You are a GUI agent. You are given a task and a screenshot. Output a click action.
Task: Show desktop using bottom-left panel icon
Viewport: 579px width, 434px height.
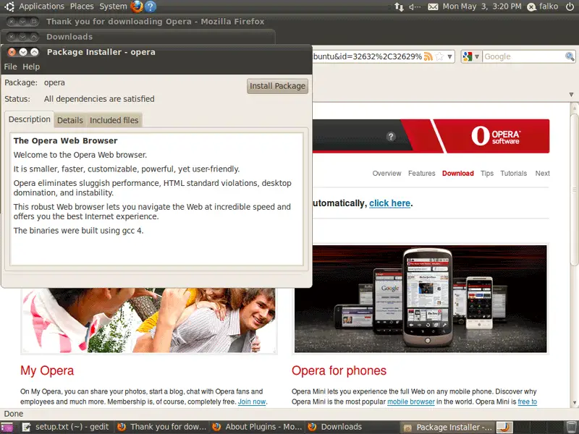[7, 427]
